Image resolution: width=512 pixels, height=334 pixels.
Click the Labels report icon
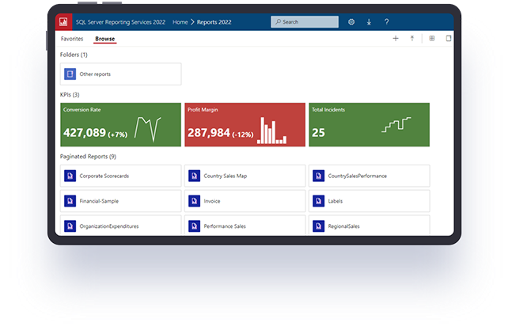click(318, 201)
